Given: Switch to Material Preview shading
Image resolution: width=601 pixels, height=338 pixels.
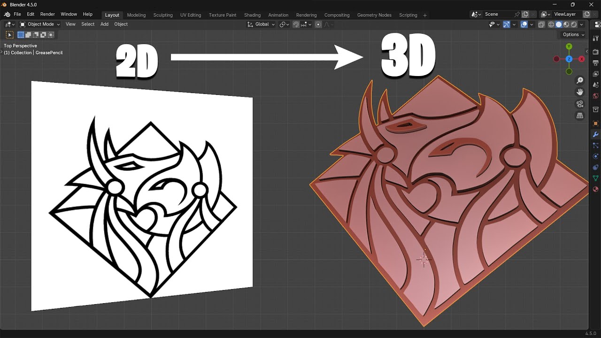Looking at the screenshot, I should click(x=566, y=24).
